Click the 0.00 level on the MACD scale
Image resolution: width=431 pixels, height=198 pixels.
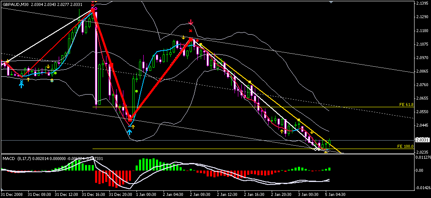point(420,171)
